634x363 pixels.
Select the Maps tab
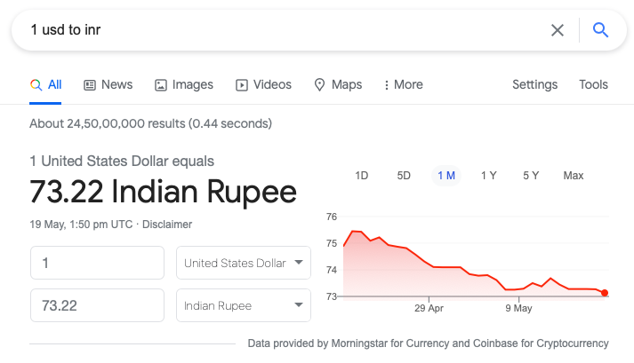338,85
